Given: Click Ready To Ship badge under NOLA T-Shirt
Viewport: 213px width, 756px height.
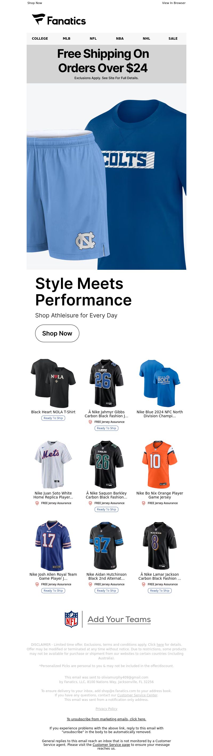Looking at the screenshot, I should pyautogui.click(x=53, y=418).
